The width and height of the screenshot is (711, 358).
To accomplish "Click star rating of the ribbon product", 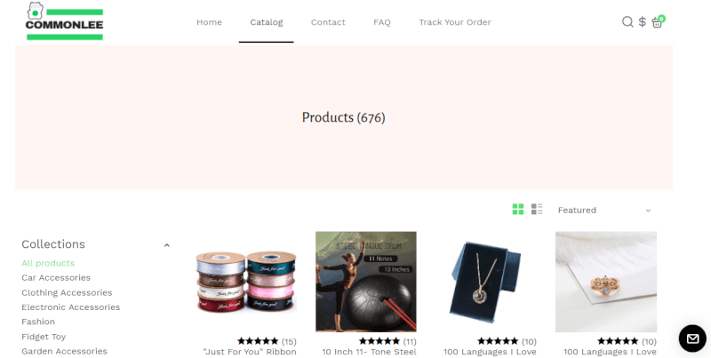I will tap(258, 341).
